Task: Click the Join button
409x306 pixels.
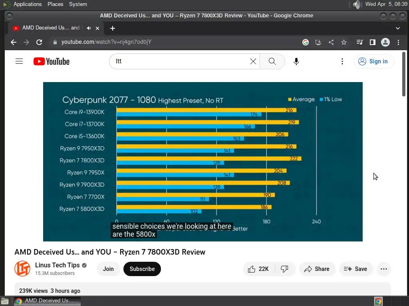Action: [x=108, y=269]
